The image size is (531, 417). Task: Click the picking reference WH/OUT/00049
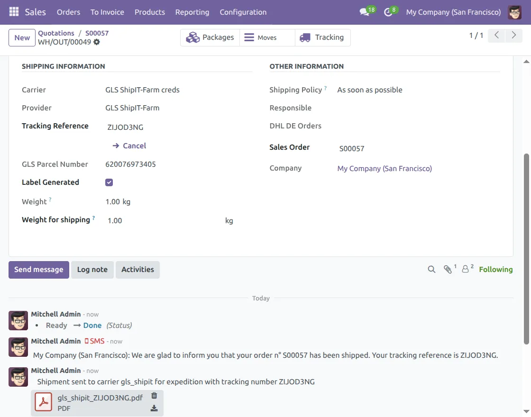[64, 42]
